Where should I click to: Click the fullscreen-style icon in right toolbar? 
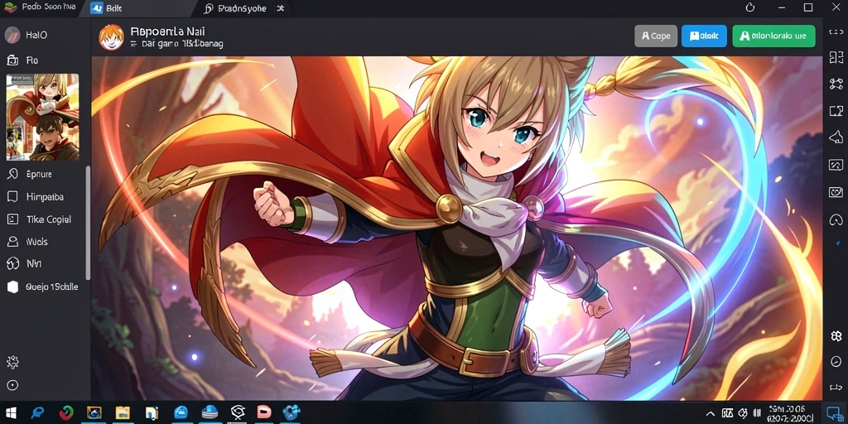836,111
